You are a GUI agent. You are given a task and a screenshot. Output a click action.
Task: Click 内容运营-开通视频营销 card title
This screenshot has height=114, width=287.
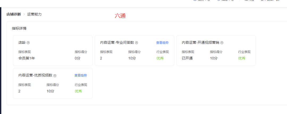click(x=201, y=43)
